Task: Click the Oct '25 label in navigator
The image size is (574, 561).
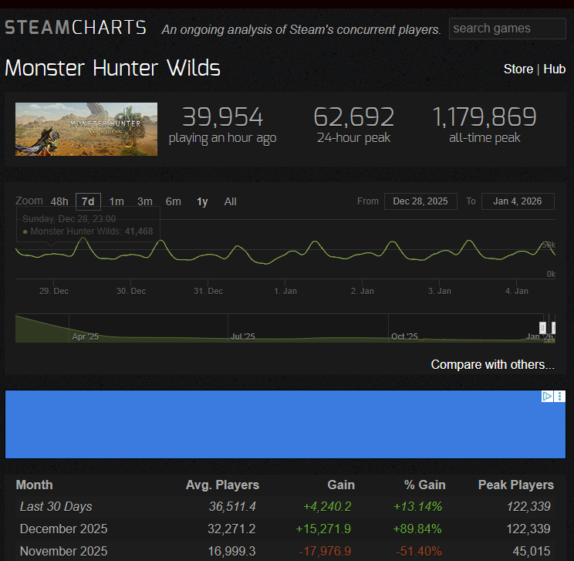Action: point(404,336)
